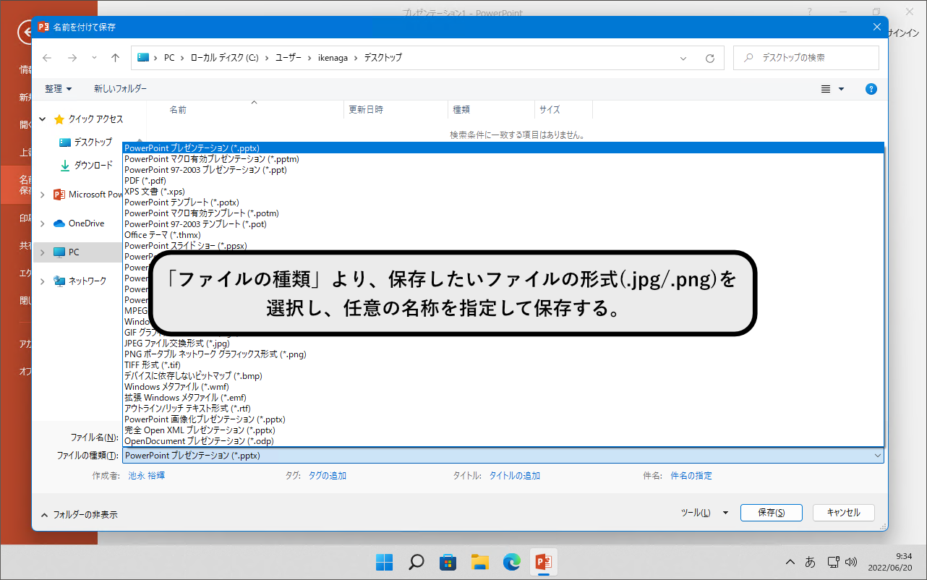The image size is (927, 580).
Task: Go up to the parent folder
Action: (114, 58)
